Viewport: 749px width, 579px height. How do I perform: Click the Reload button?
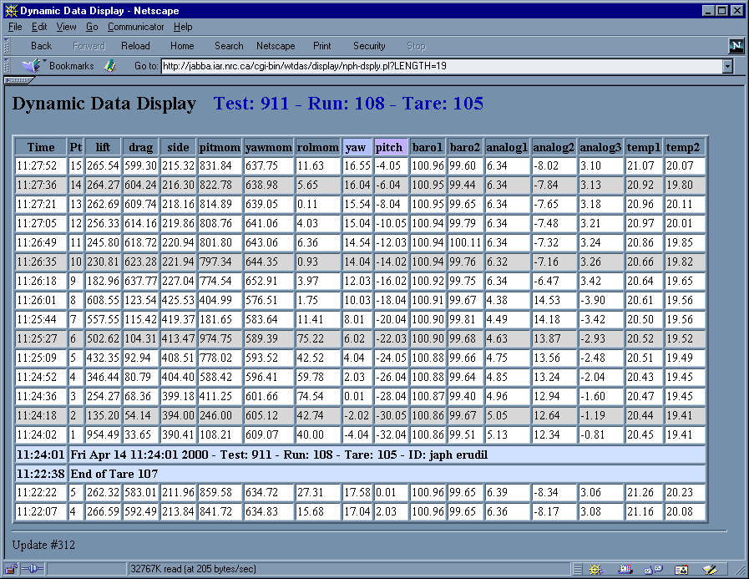click(135, 46)
